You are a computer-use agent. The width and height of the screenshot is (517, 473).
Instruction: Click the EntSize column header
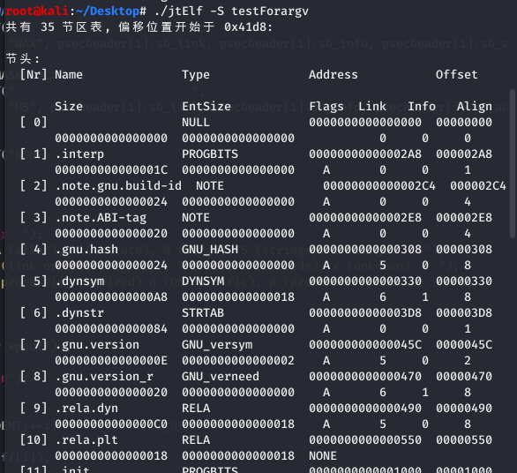[206, 106]
